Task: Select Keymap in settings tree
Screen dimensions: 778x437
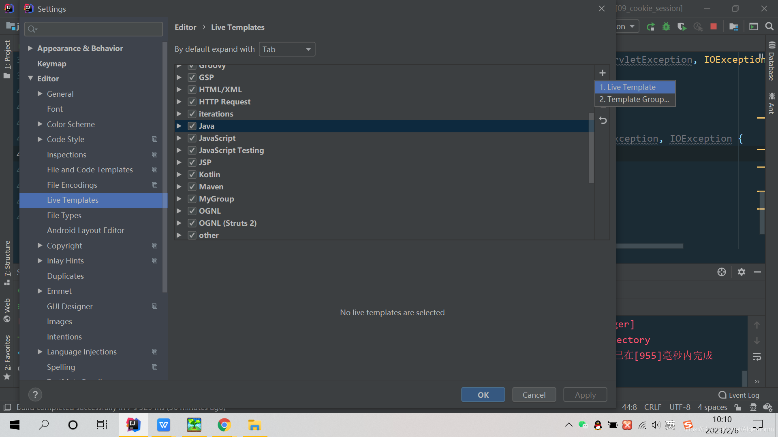Action: pyautogui.click(x=51, y=64)
